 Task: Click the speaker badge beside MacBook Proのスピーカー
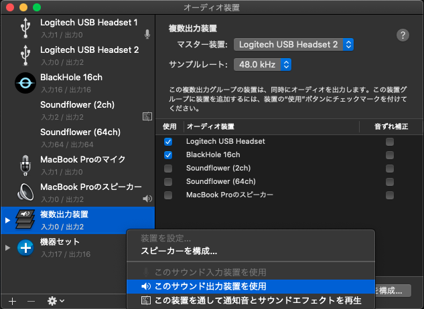point(147,199)
